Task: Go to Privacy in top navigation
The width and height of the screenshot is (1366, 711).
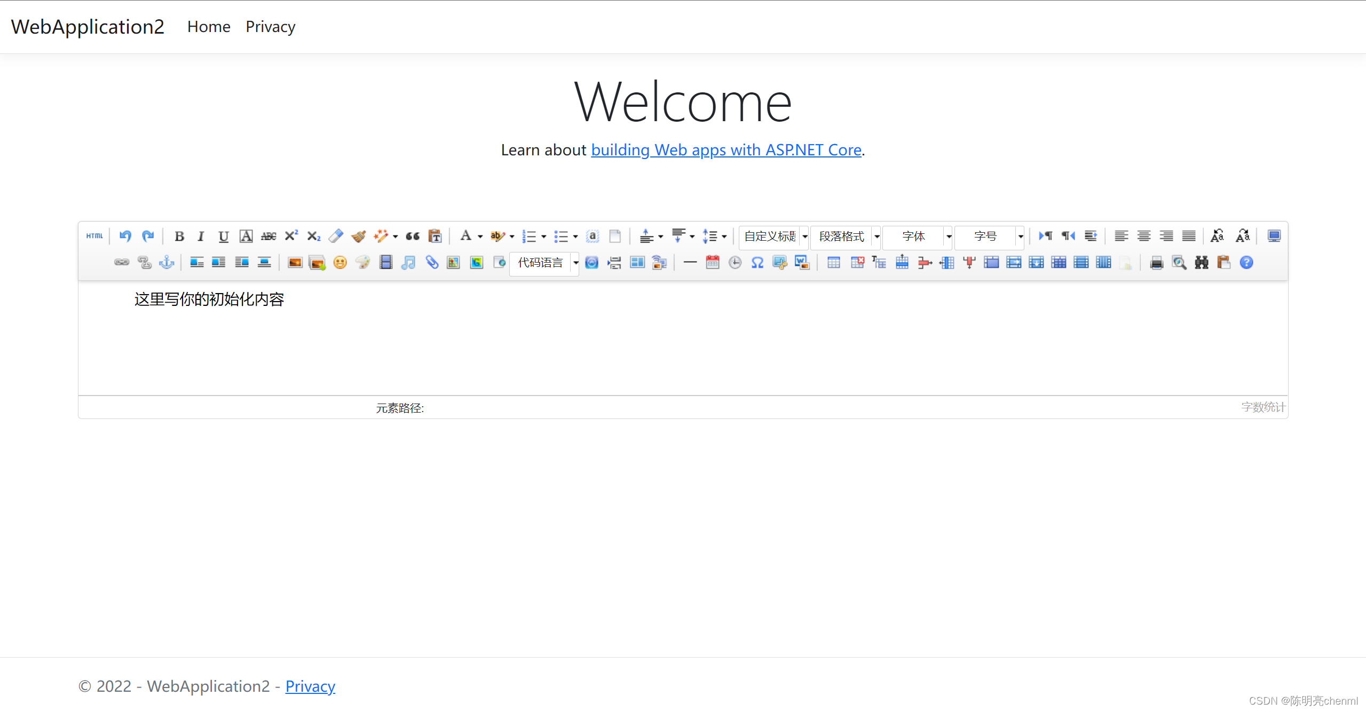Action: [270, 27]
